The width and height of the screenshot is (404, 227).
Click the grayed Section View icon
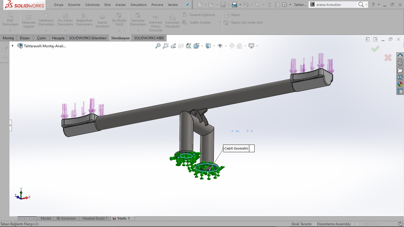coord(181,46)
